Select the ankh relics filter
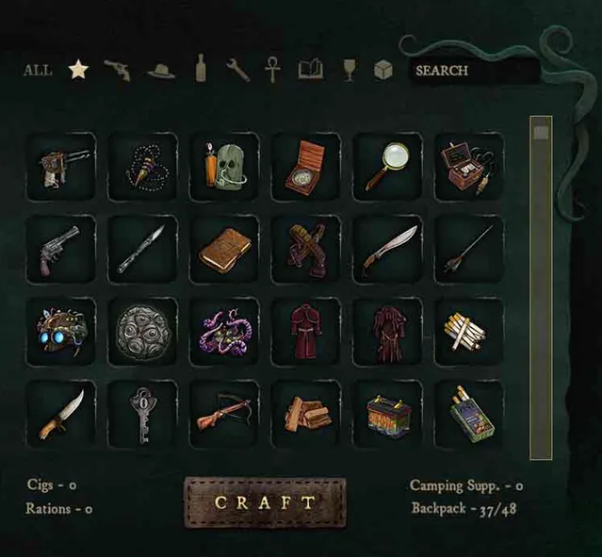 coord(272,70)
